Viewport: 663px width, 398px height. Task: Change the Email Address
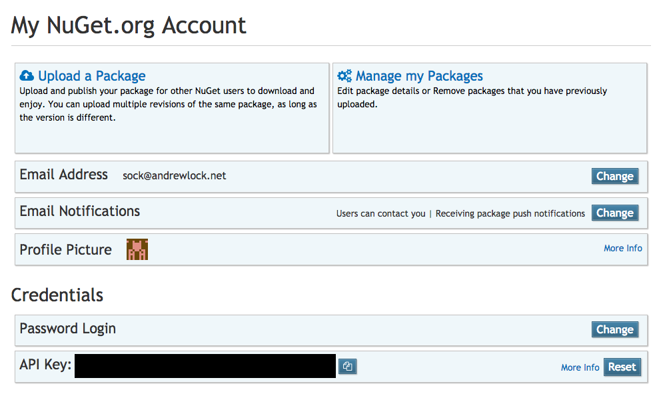tap(615, 176)
